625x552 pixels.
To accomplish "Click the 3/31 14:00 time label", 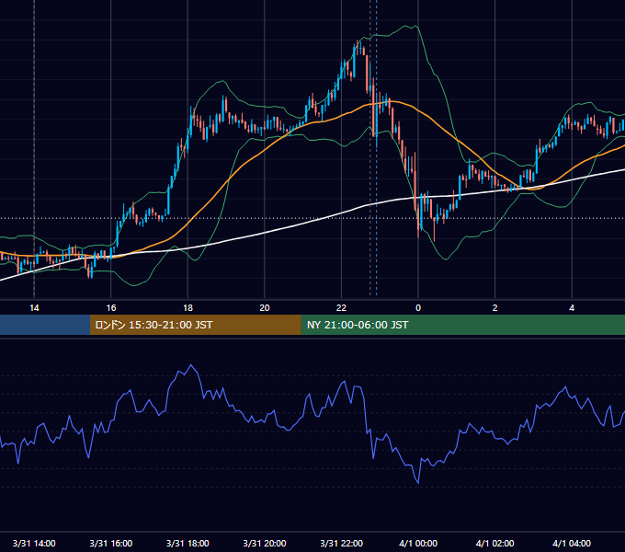I will 34,543.
